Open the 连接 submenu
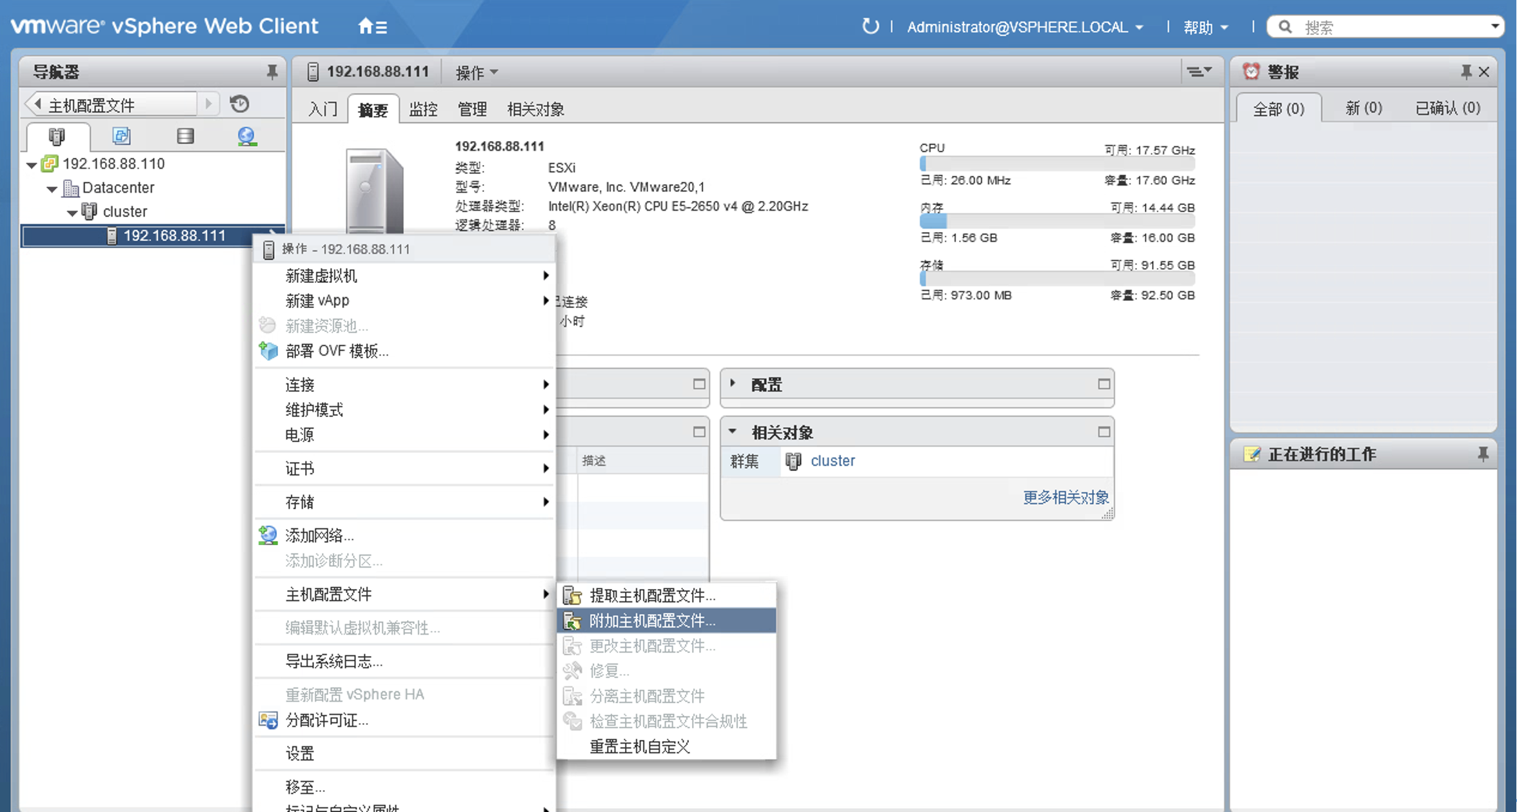Image resolution: width=1517 pixels, height=812 pixels. [x=405, y=385]
